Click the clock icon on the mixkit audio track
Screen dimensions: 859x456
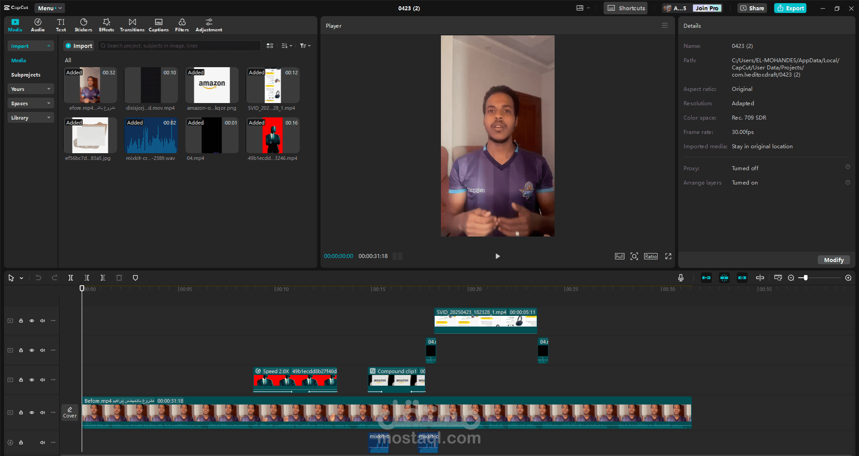10,443
